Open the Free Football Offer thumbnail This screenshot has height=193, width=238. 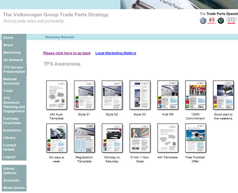[x=196, y=138]
